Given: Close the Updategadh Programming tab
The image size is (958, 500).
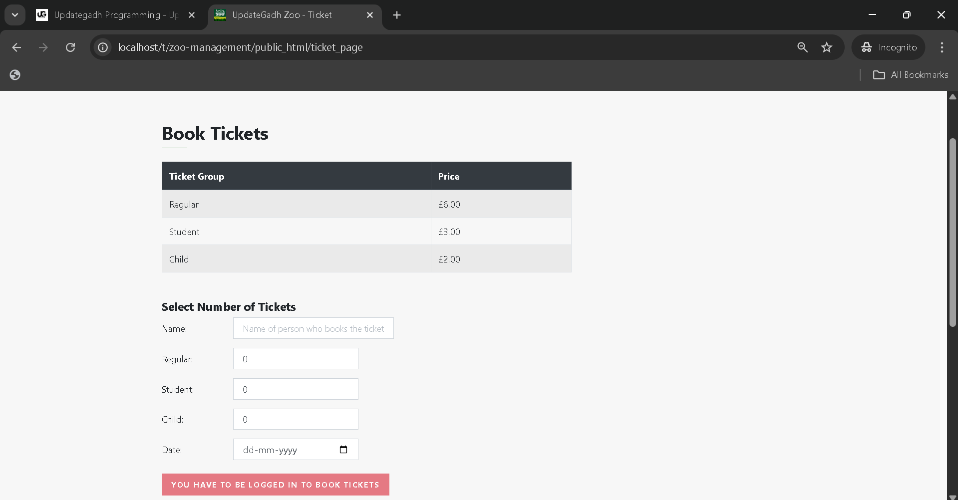Looking at the screenshot, I should (192, 15).
